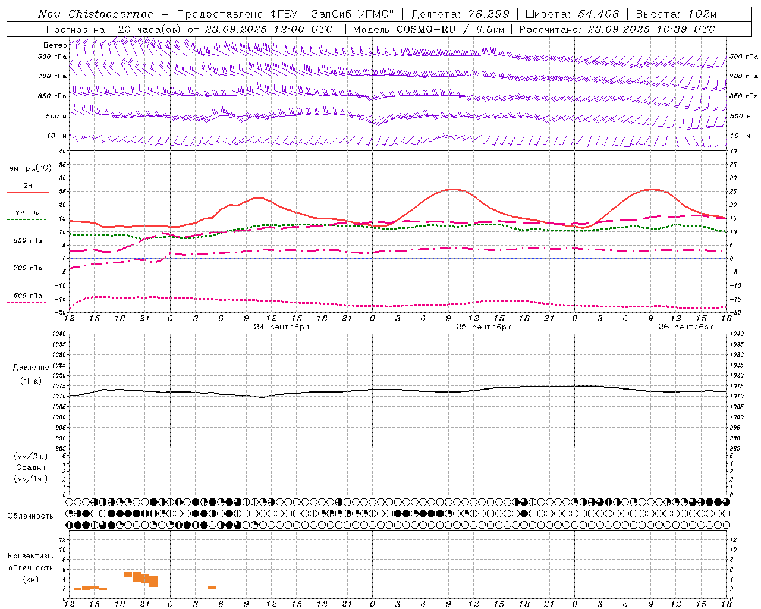Viewport: 761px width, 609px height.
Task: Click the isolated orange convective bar after 3 o'clock
Action: tap(212, 588)
